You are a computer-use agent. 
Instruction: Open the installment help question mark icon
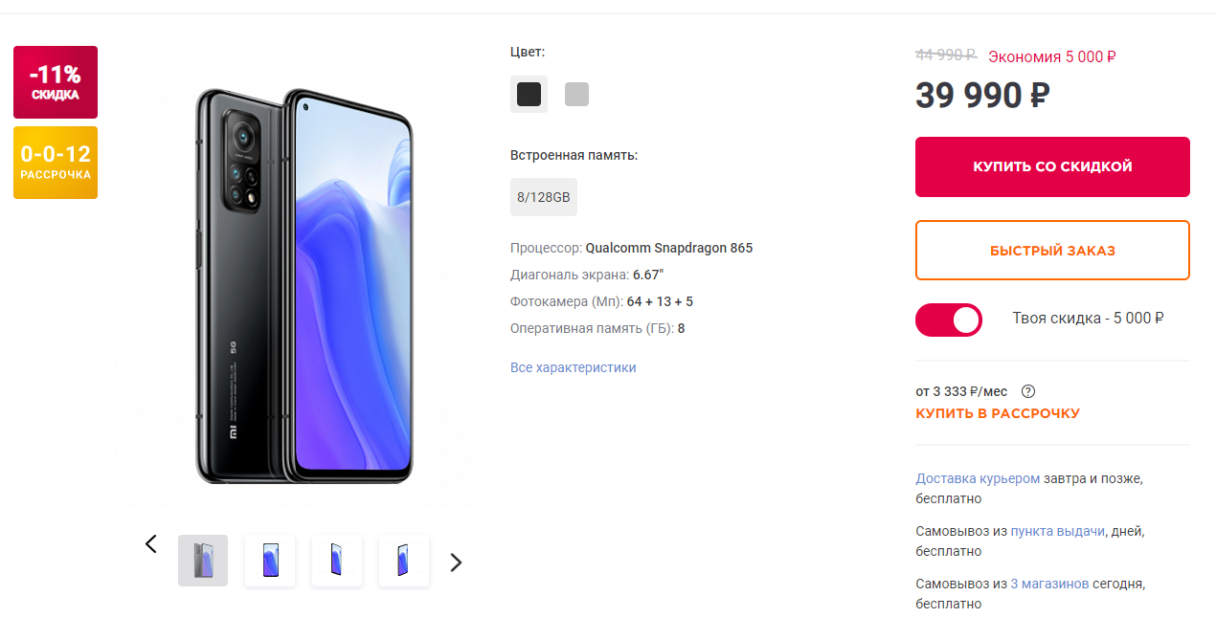point(1028,391)
